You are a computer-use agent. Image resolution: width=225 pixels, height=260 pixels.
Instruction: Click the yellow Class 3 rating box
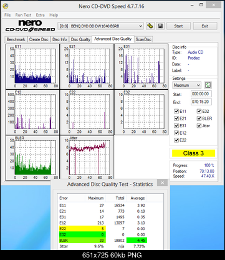(193, 153)
